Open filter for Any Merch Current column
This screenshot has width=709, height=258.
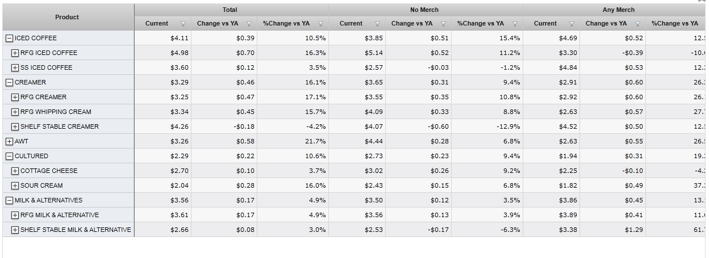[572, 24]
